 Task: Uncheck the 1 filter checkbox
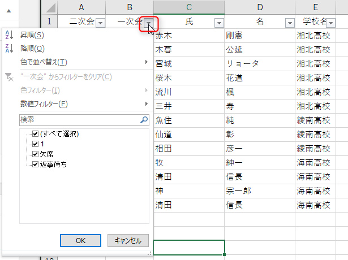coord(36,144)
